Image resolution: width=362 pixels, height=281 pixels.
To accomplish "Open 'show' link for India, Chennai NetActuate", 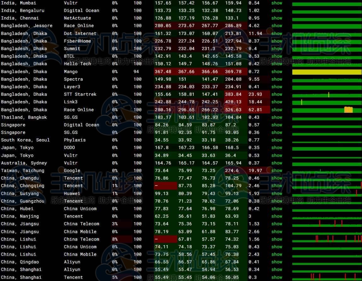I will click(277, 18).
